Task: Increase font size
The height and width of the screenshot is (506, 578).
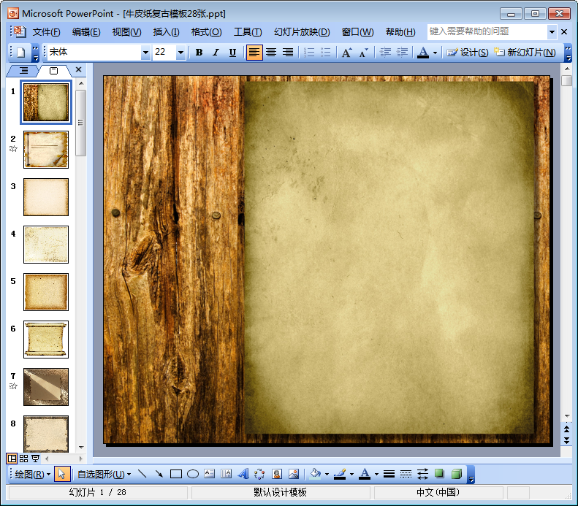Action: point(347,53)
